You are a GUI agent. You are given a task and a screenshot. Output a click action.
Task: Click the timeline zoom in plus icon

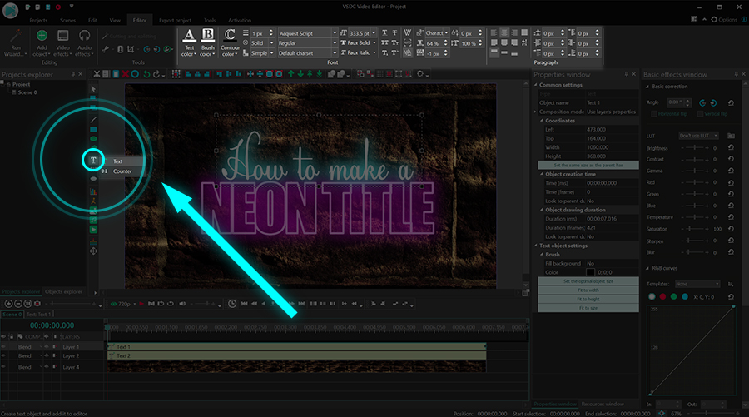click(x=8, y=304)
